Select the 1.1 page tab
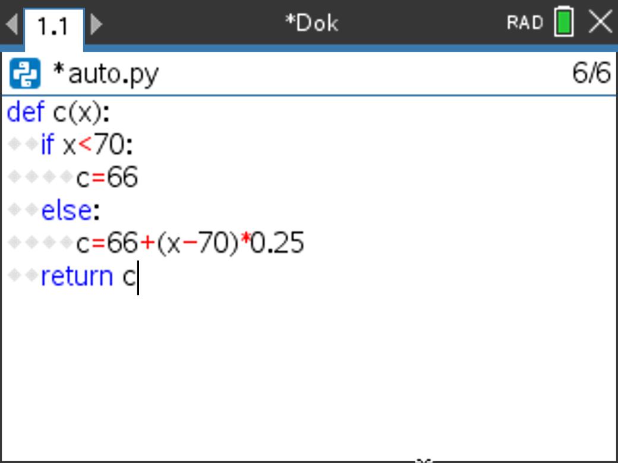The width and height of the screenshot is (618, 463). click(x=53, y=26)
